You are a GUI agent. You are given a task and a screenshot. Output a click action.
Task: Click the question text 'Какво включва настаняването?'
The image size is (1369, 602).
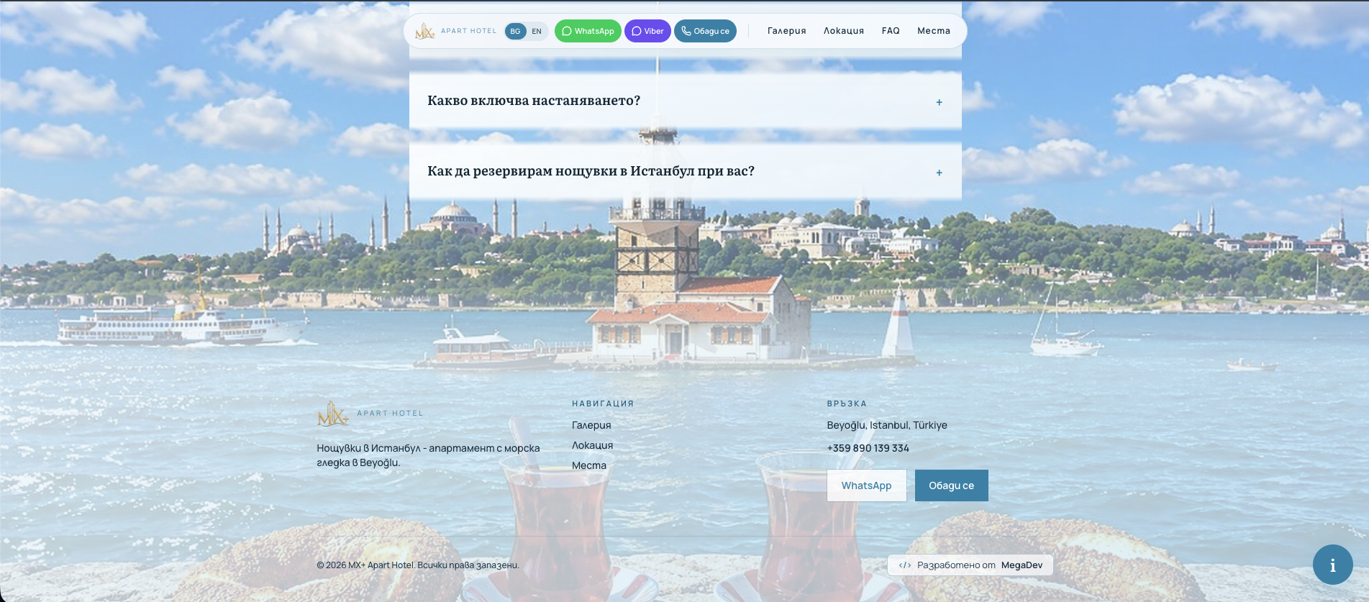pyautogui.click(x=534, y=101)
